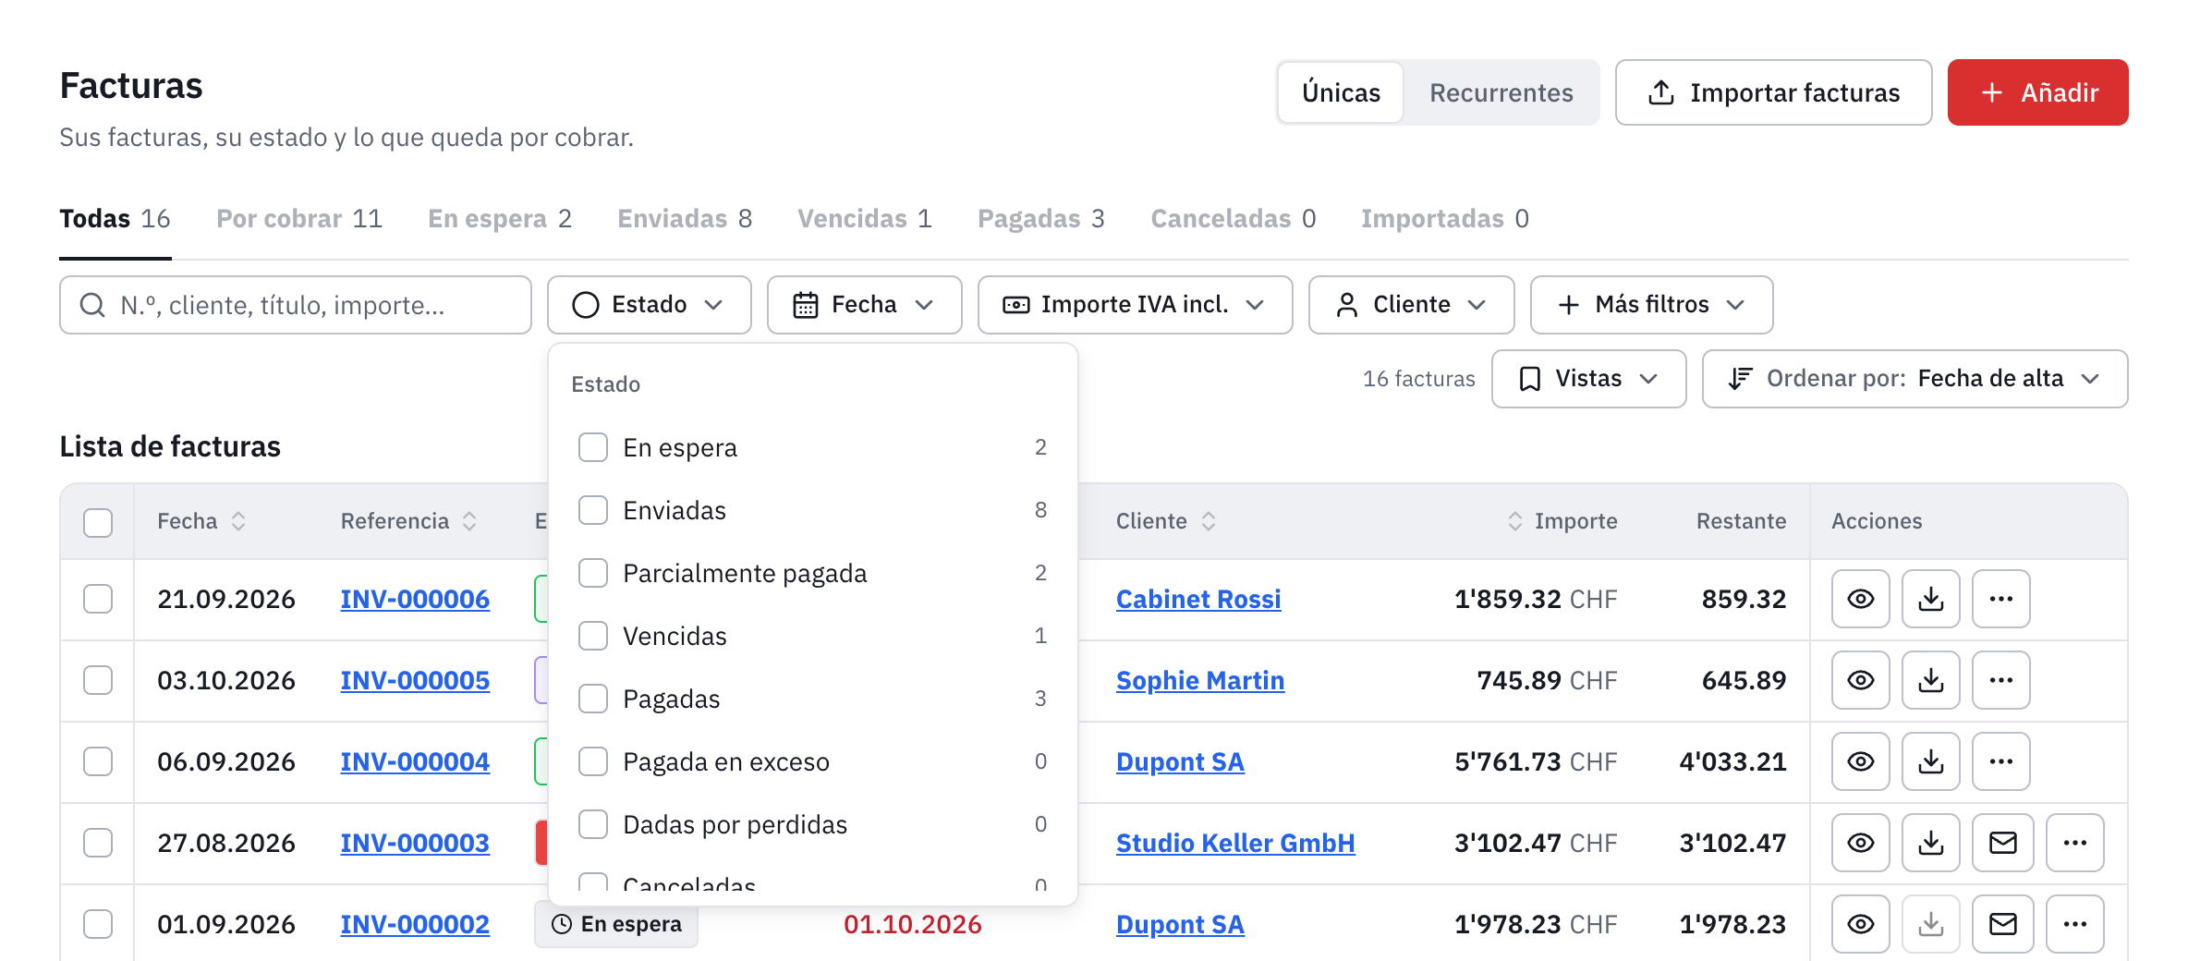The height and width of the screenshot is (961, 2188).
Task: Select all invoices with header checkbox
Action: click(x=97, y=522)
